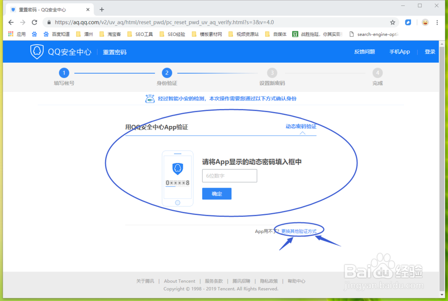448x301 pixels.
Task: Click page scrollbar up arrow
Action: (x=442, y=44)
